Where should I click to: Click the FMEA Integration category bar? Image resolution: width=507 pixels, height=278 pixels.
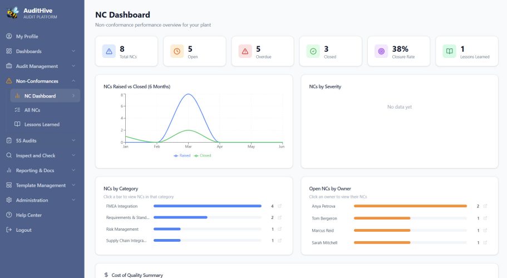click(x=207, y=206)
